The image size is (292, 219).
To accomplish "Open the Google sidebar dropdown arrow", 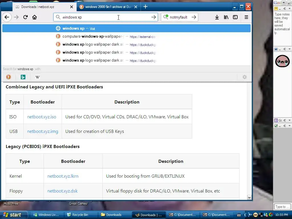I will (x=284, y=3).
